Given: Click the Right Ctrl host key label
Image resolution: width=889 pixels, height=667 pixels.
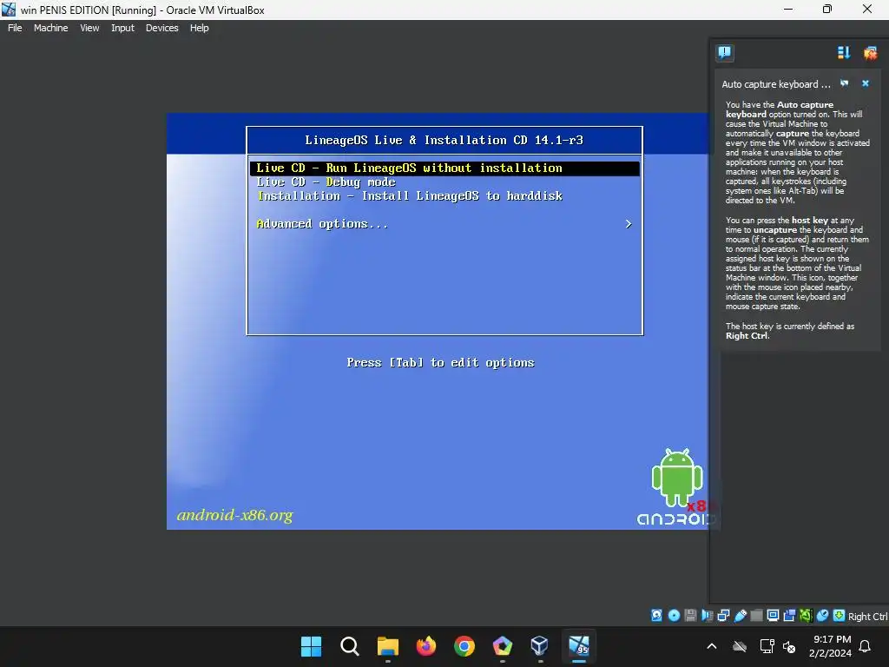Looking at the screenshot, I should [867, 616].
